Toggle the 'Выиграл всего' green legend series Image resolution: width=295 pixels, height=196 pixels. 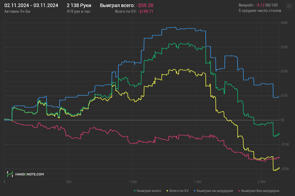point(147,191)
